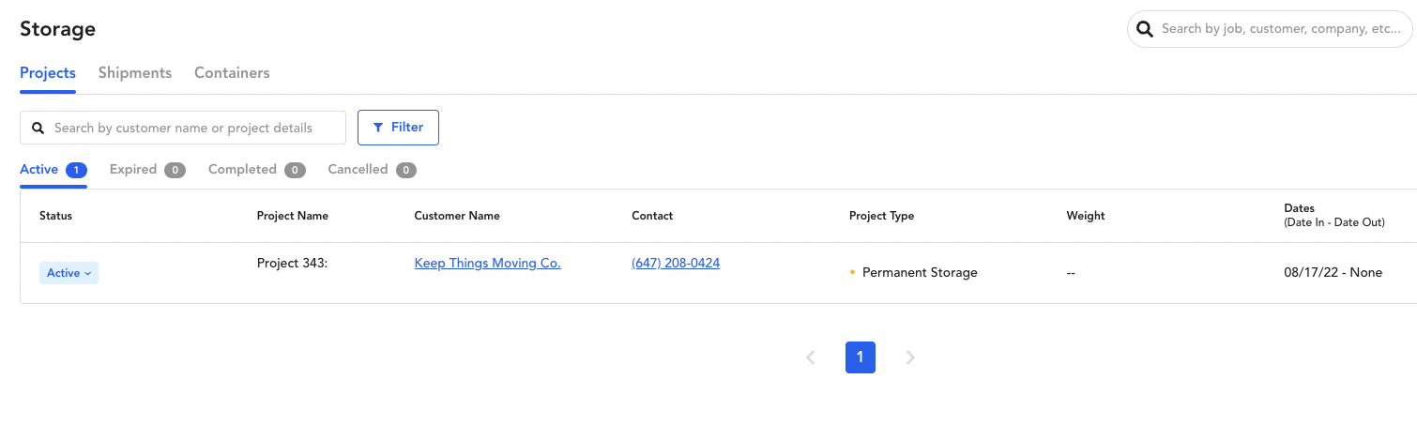Open Keep Things Moving Co. customer link
This screenshot has width=1417, height=440.
(x=487, y=264)
